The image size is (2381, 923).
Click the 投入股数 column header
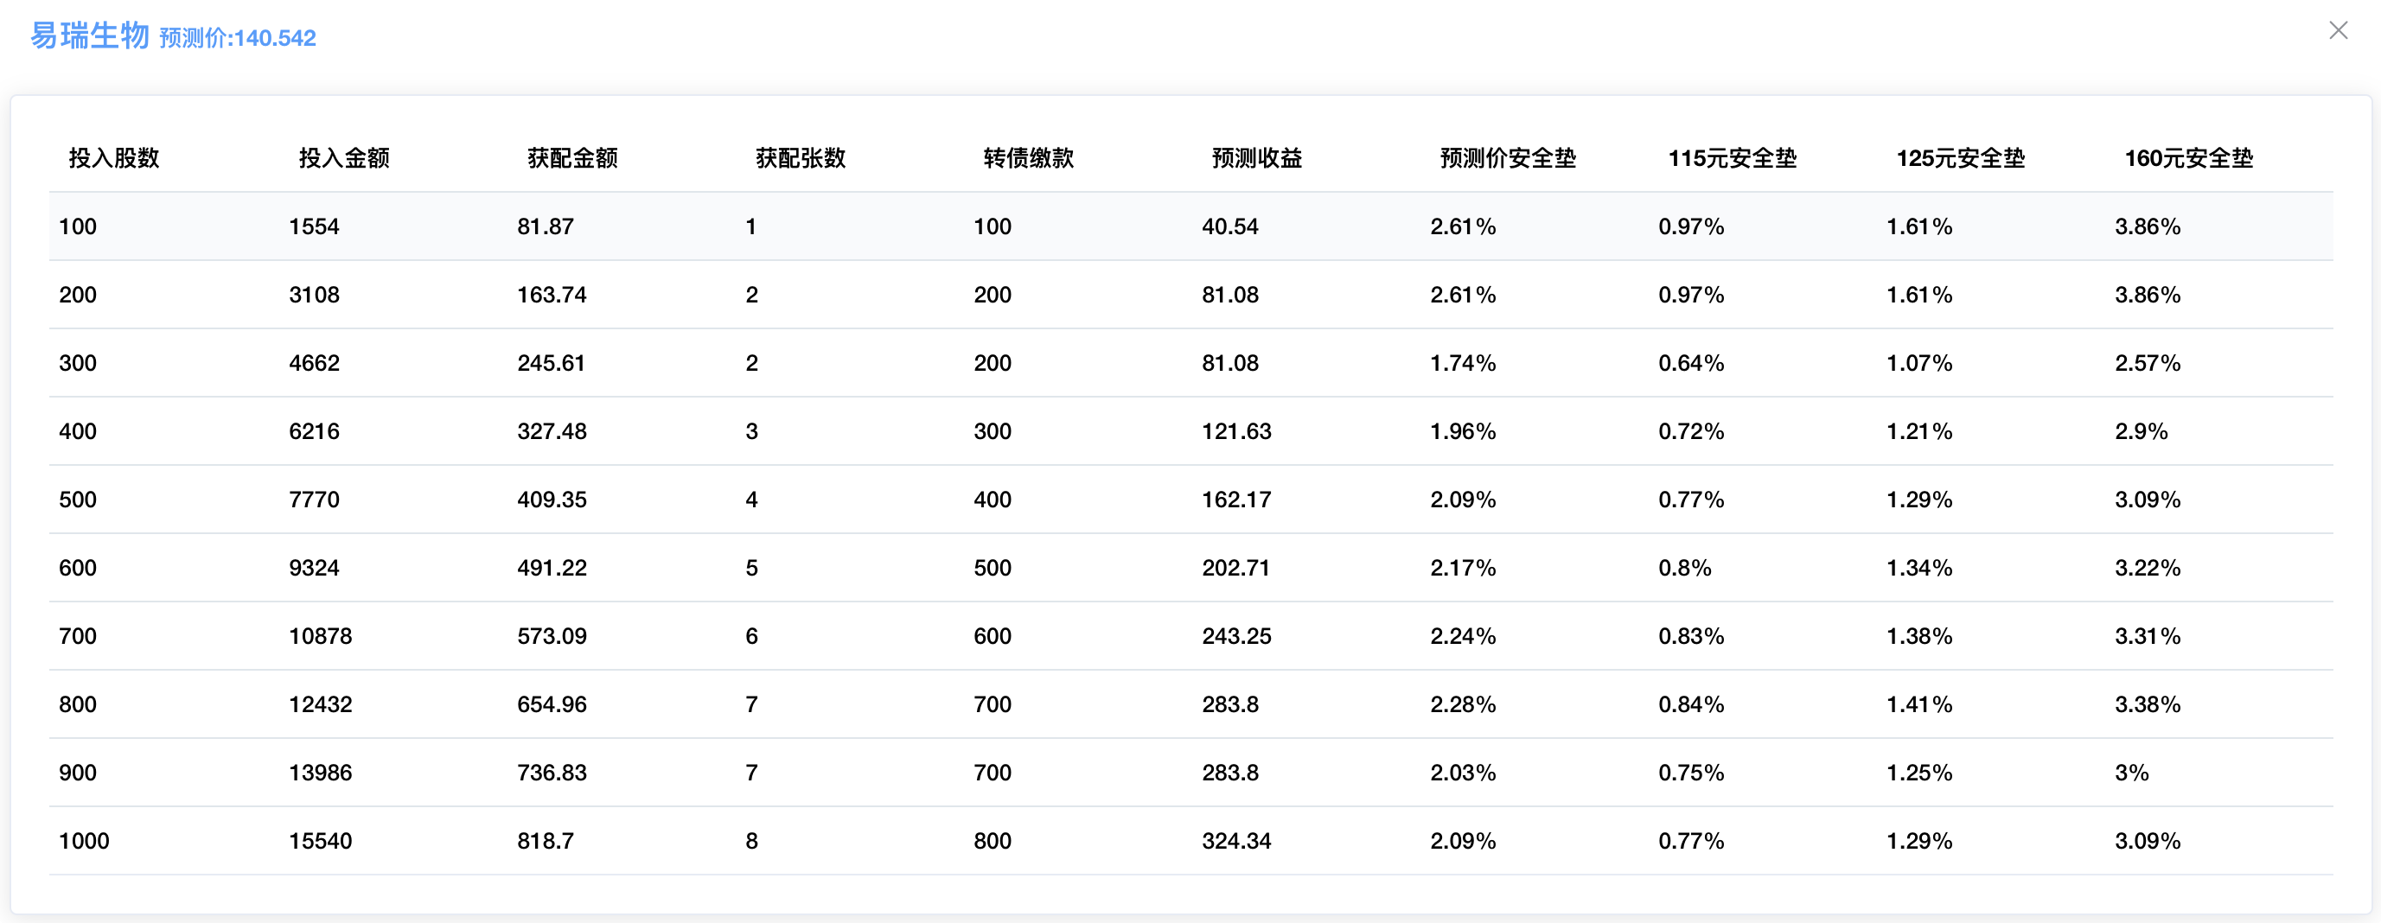tap(113, 158)
